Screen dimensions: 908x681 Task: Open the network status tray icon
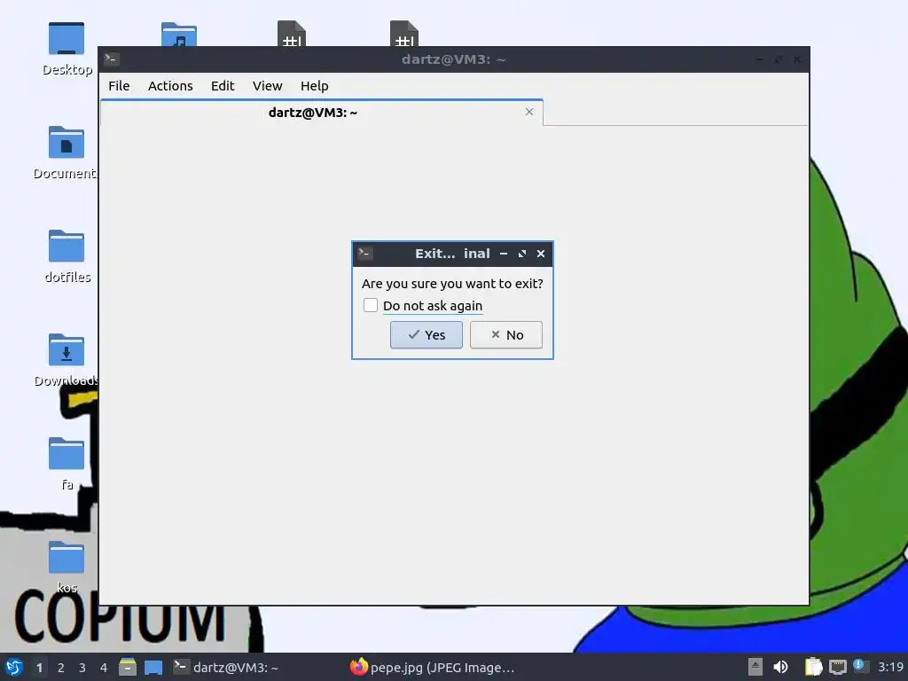837,667
